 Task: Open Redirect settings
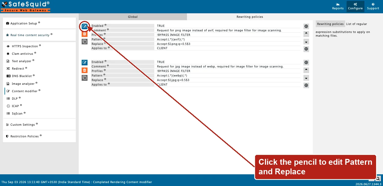(x=18, y=69)
